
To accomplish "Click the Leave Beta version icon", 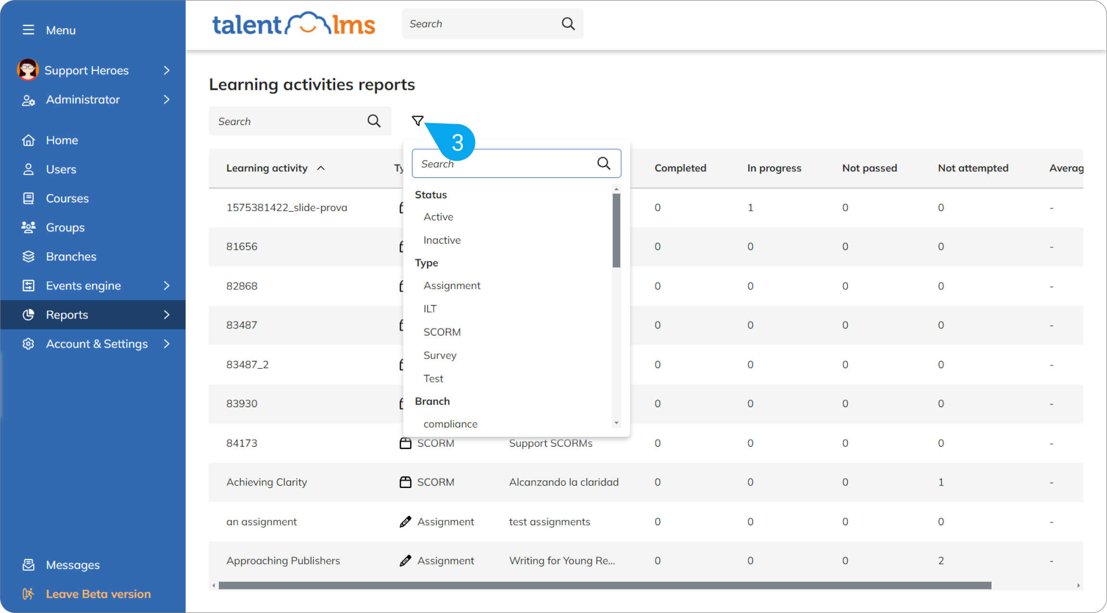I will [x=28, y=594].
